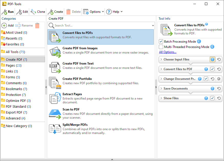Open the Options dropdown menu

(95, 12)
